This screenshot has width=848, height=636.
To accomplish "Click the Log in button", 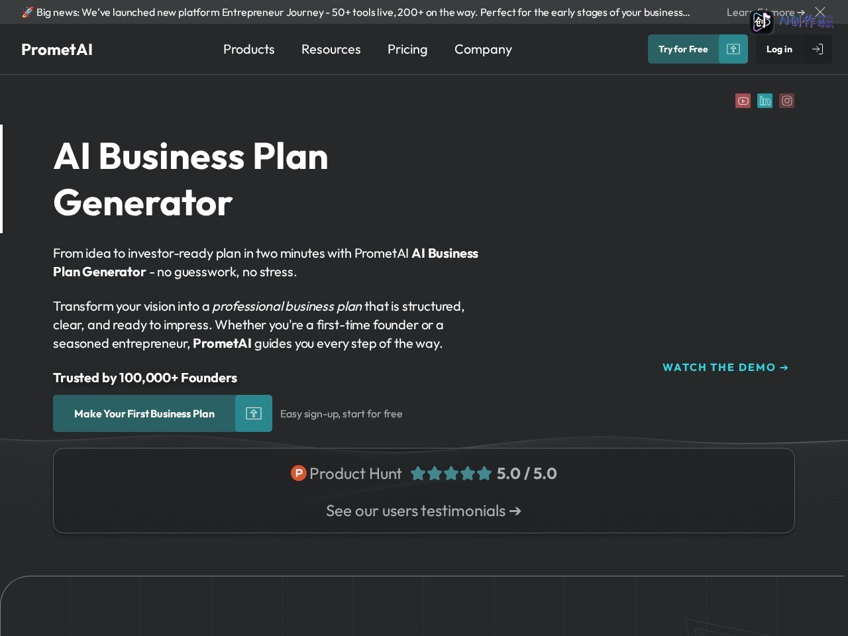I will point(794,49).
